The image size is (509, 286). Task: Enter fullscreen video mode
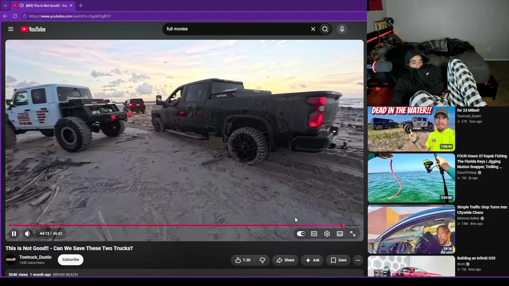[x=353, y=234]
